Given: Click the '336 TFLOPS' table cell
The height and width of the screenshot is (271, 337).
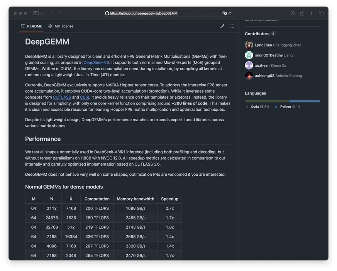Looking at the screenshot, I should 97,237.
